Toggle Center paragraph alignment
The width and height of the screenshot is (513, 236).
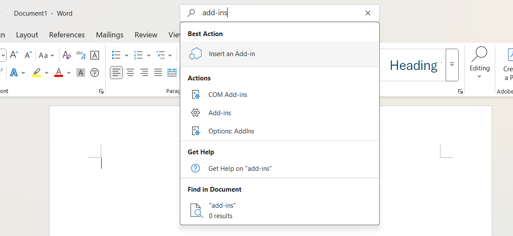coord(130,73)
